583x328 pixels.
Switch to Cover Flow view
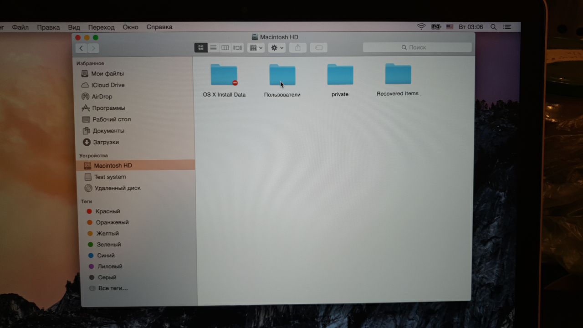tap(237, 47)
